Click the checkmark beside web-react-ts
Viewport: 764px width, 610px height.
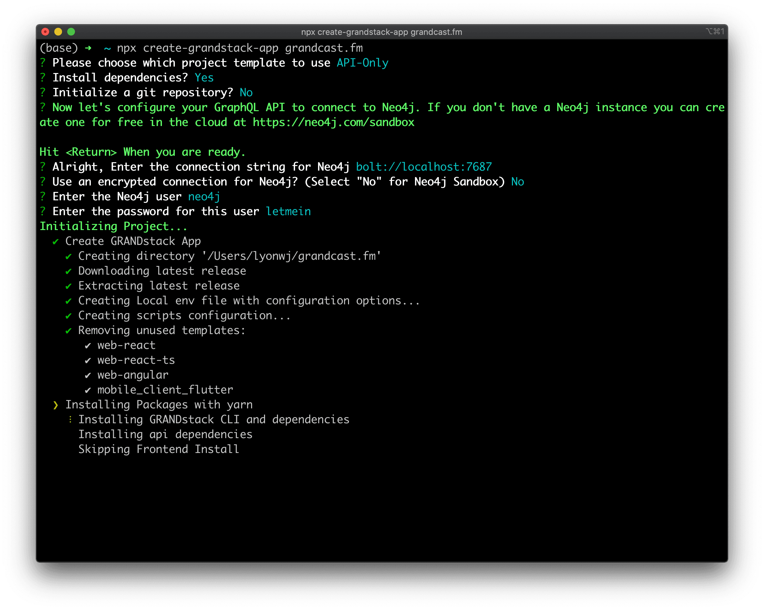point(88,361)
